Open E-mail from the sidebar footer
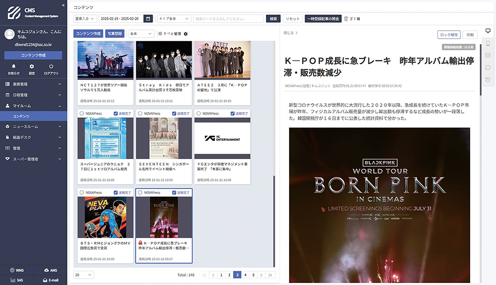The image size is (496, 285). click(51, 280)
